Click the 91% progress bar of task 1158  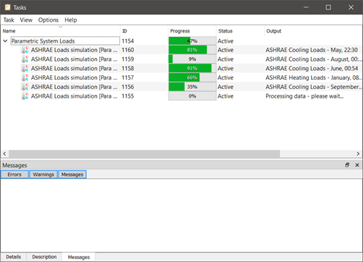click(192, 68)
